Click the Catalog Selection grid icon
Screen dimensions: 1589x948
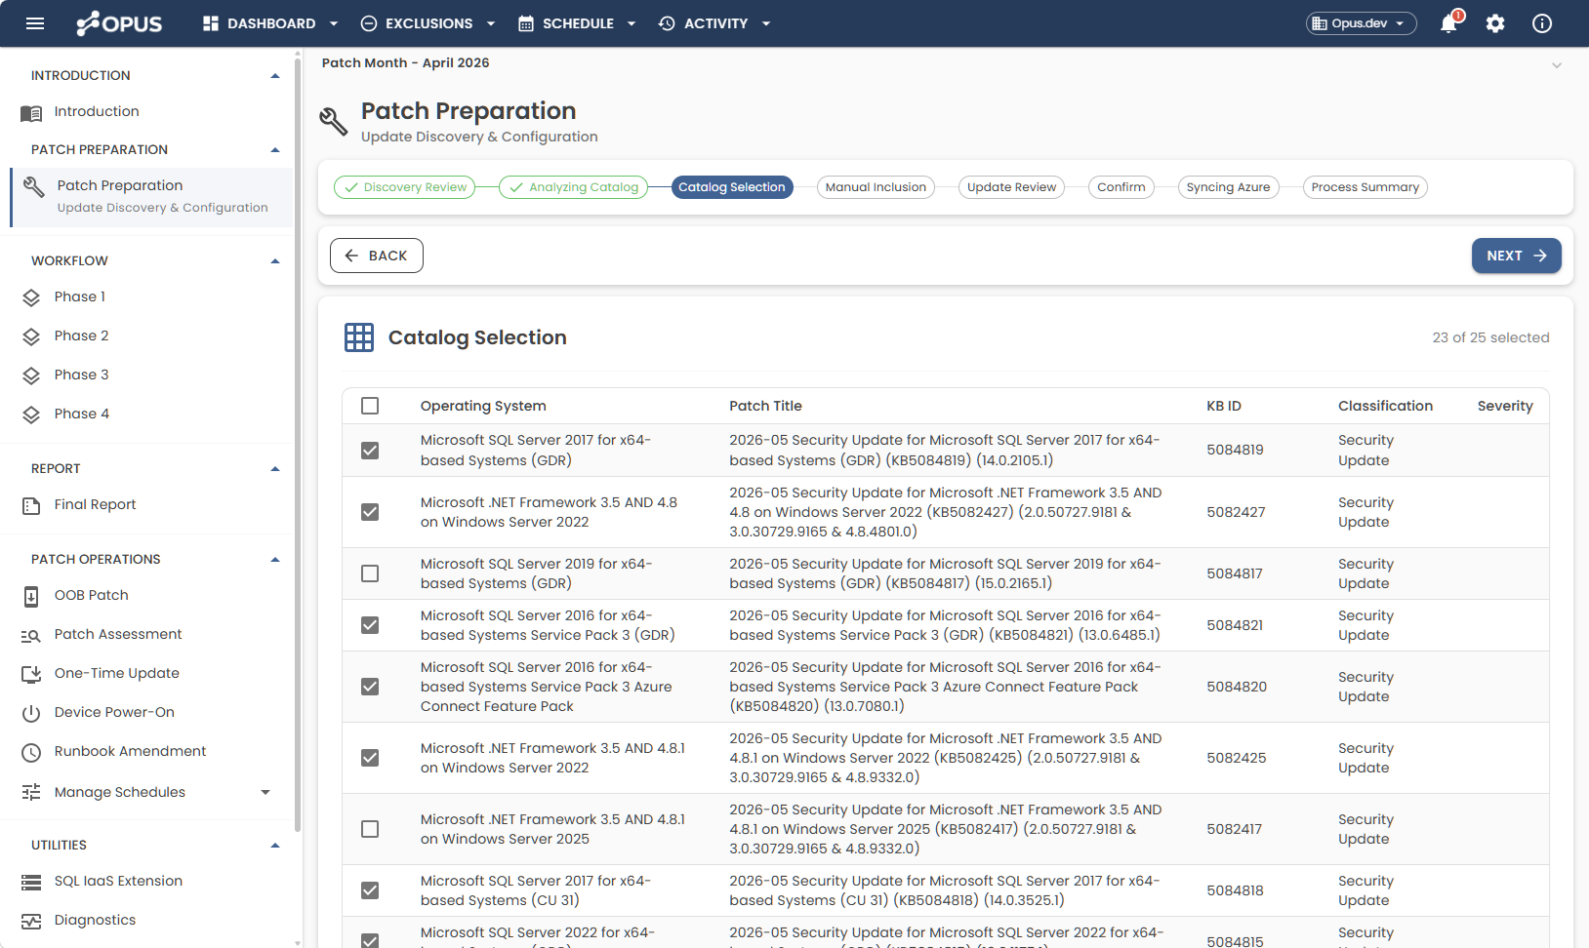click(x=359, y=337)
